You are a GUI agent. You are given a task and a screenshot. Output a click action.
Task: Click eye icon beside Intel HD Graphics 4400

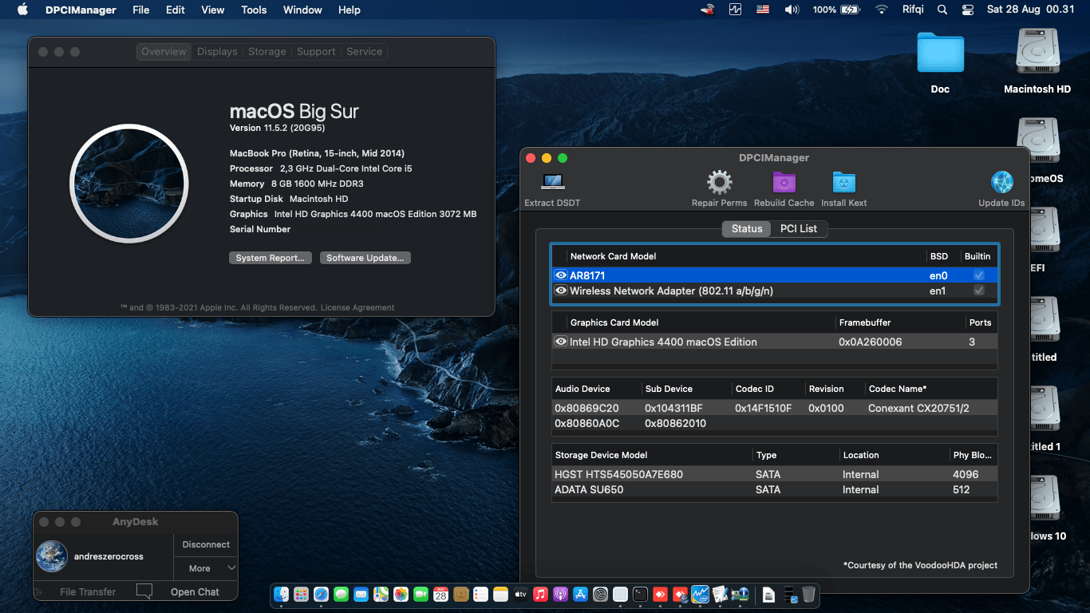pyautogui.click(x=561, y=342)
